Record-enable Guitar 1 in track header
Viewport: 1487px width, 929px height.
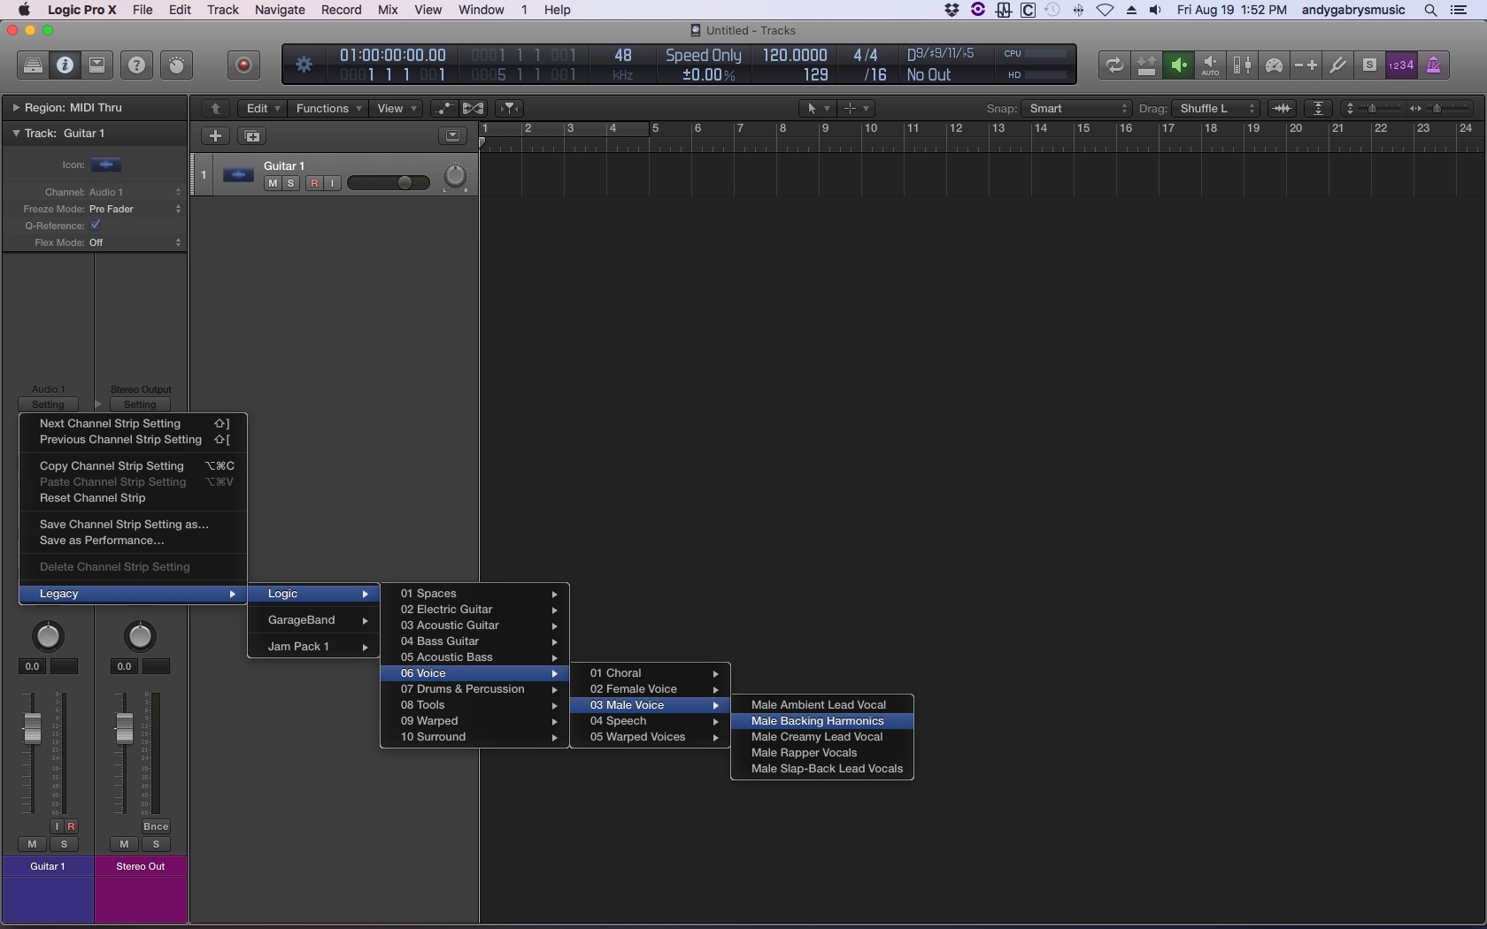click(314, 183)
